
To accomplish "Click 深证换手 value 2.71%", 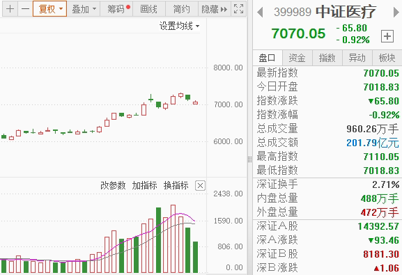I will pos(386,184).
